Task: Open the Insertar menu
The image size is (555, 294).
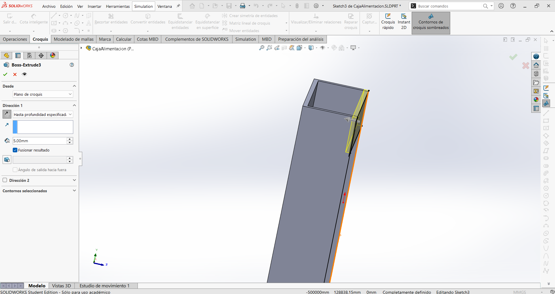Action: [95, 6]
